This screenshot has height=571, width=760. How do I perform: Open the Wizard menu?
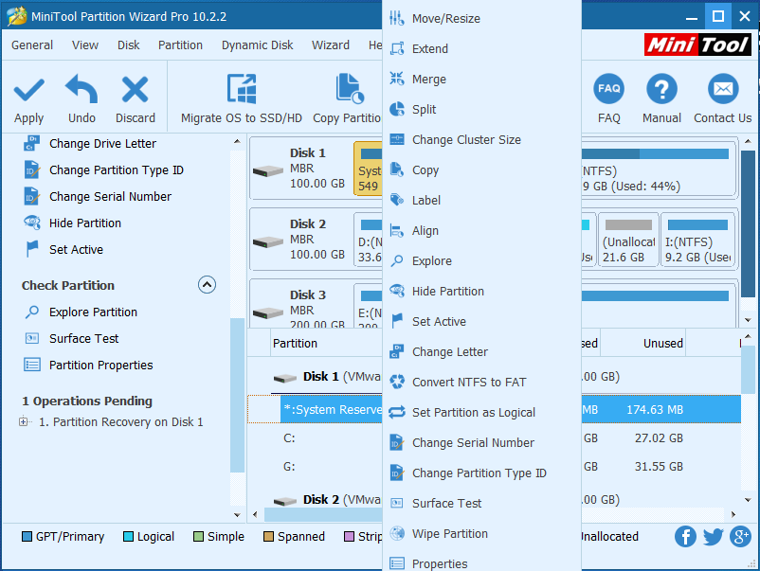(x=331, y=45)
